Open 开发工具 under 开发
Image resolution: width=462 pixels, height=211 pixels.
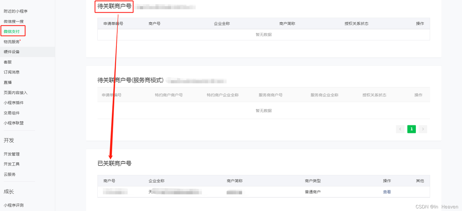point(11,164)
